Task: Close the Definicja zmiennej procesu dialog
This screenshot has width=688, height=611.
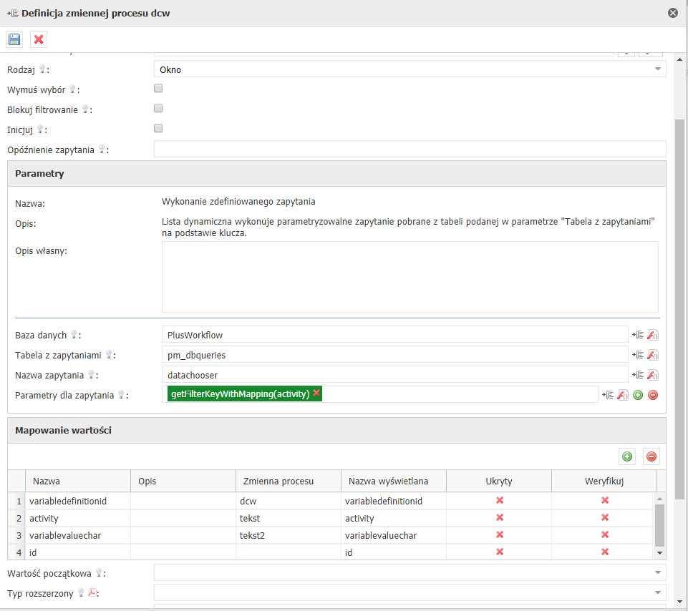Action: click(673, 13)
